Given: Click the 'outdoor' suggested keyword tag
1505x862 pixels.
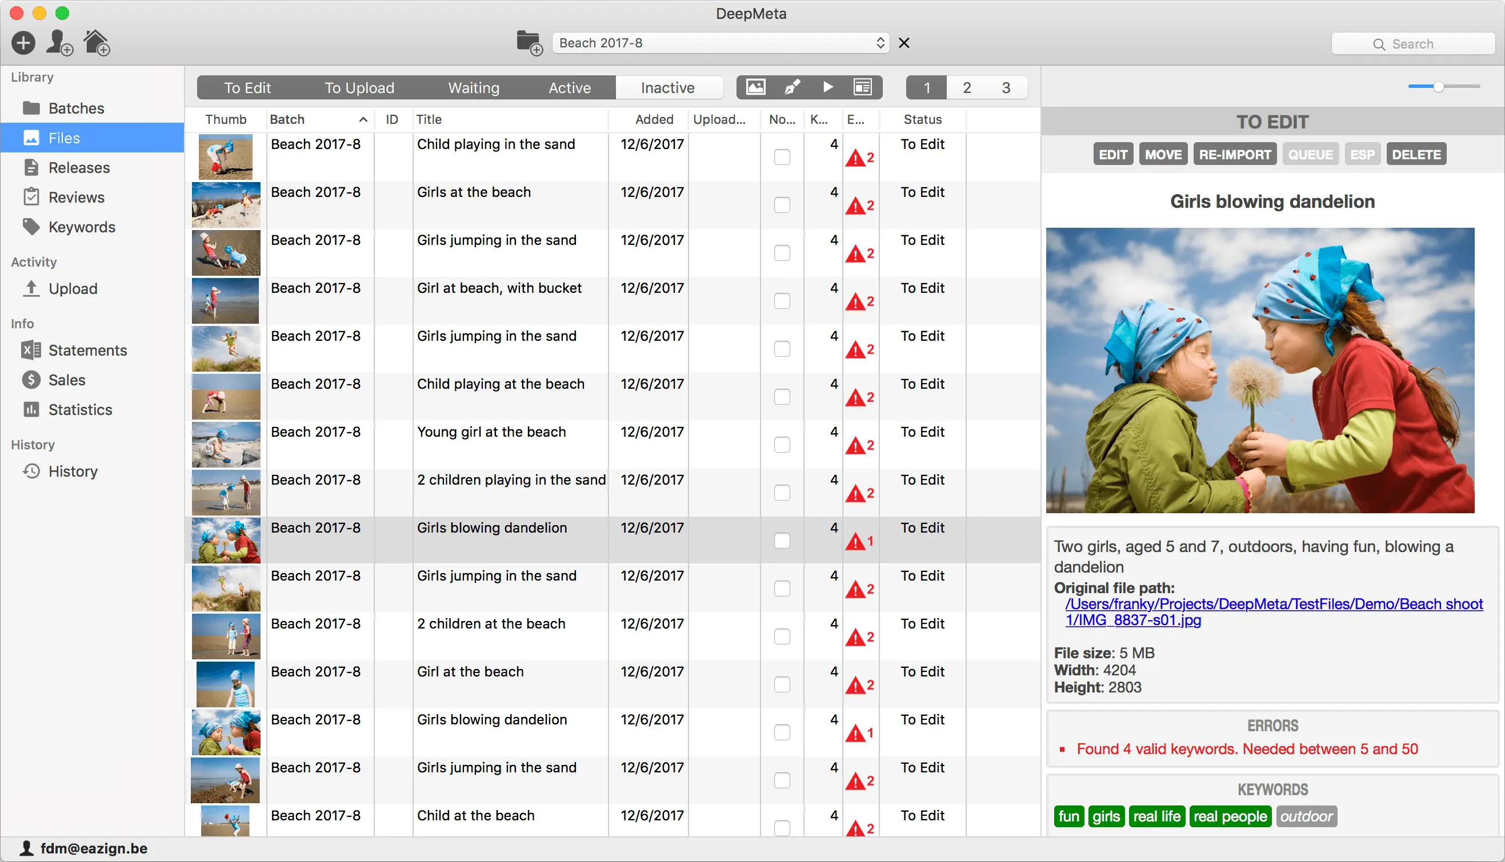Looking at the screenshot, I should coord(1306,816).
